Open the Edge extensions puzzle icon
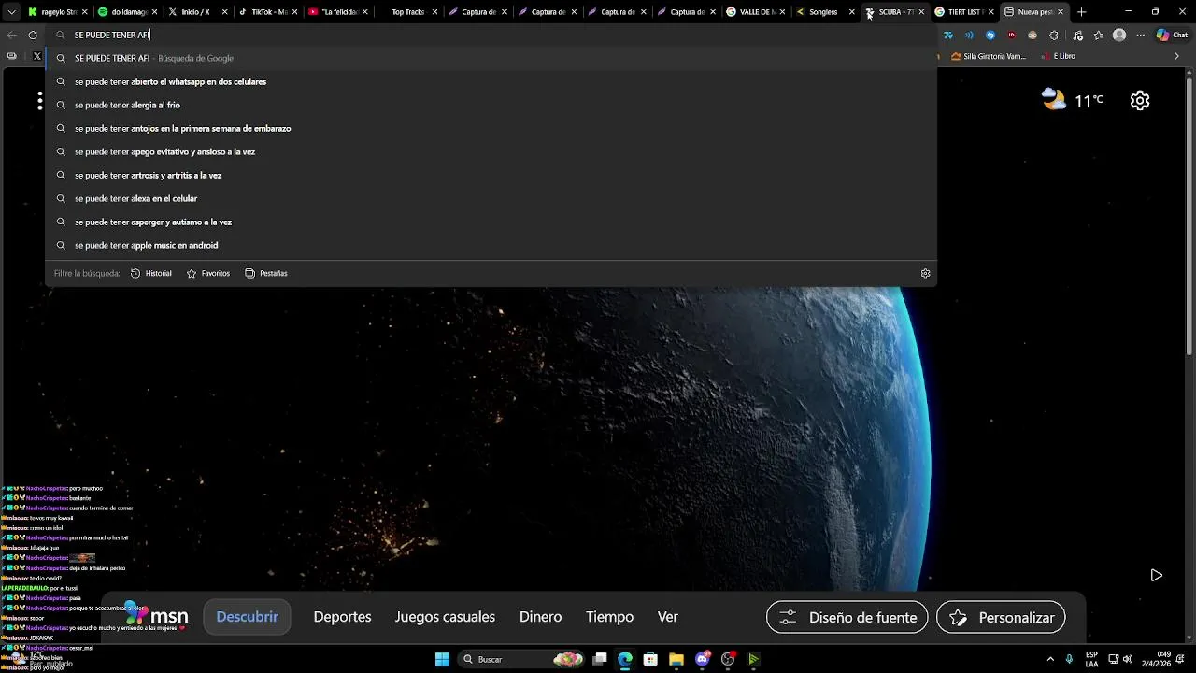The image size is (1196, 673). [x=1054, y=36]
